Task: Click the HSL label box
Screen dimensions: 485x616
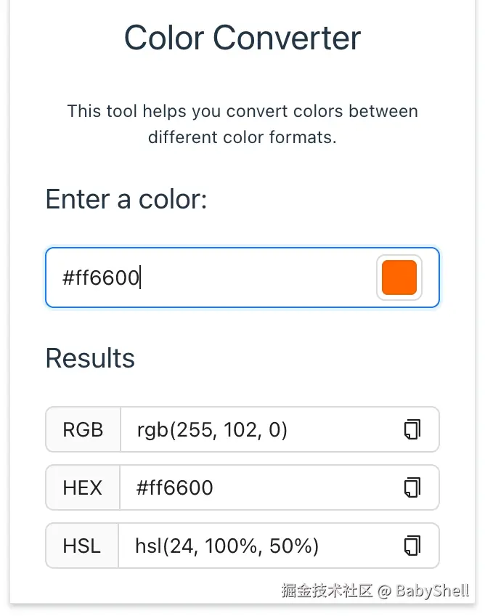Action: (x=82, y=546)
